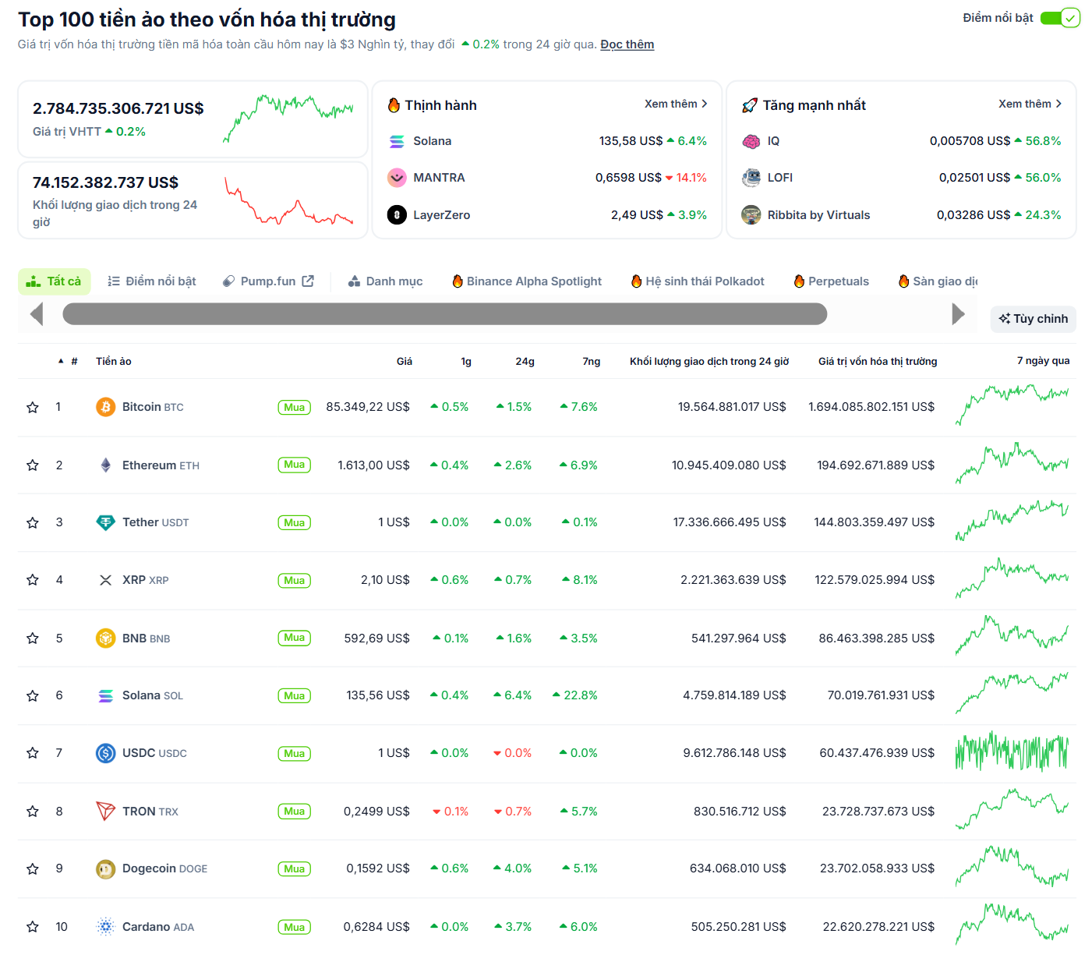The image size is (1092, 955).
Task: Click the Solana logo in row 6
Action: pyautogui.click(x=105, y=695)
